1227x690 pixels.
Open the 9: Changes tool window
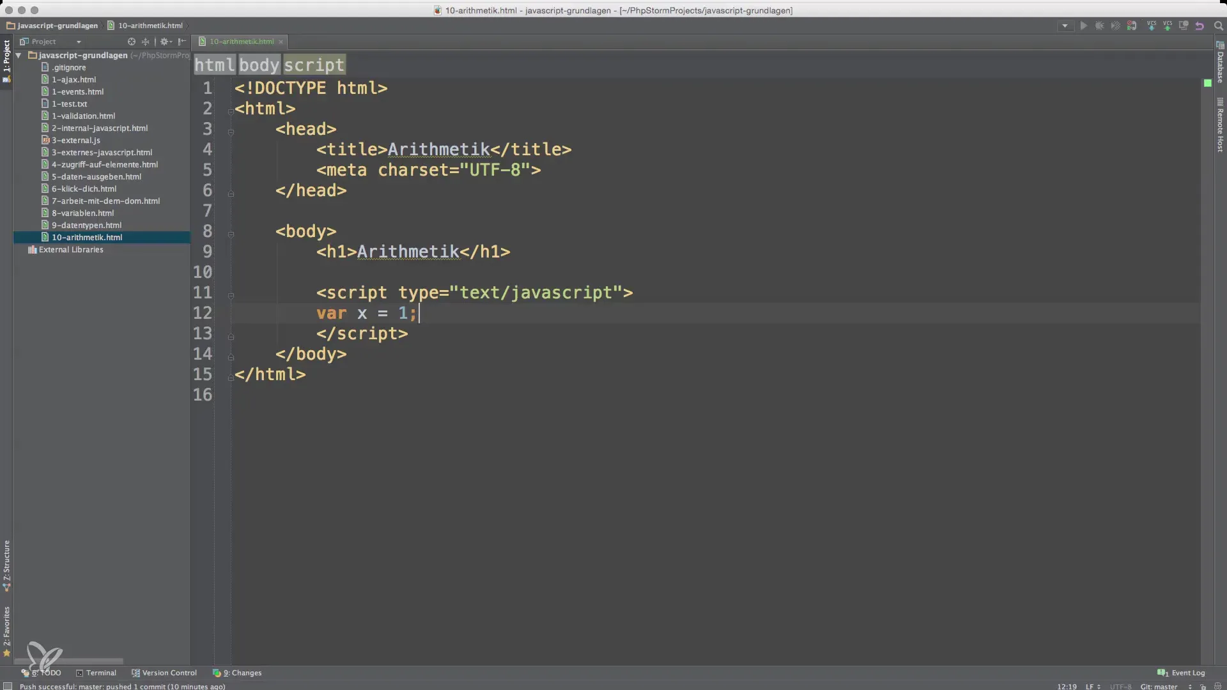pos(237,673)
